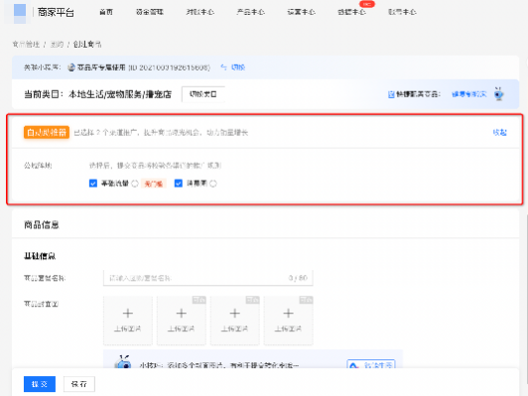Click the red notification badge in the navigation bar
This screenshot has height=396, width=528.
[366, 4]
